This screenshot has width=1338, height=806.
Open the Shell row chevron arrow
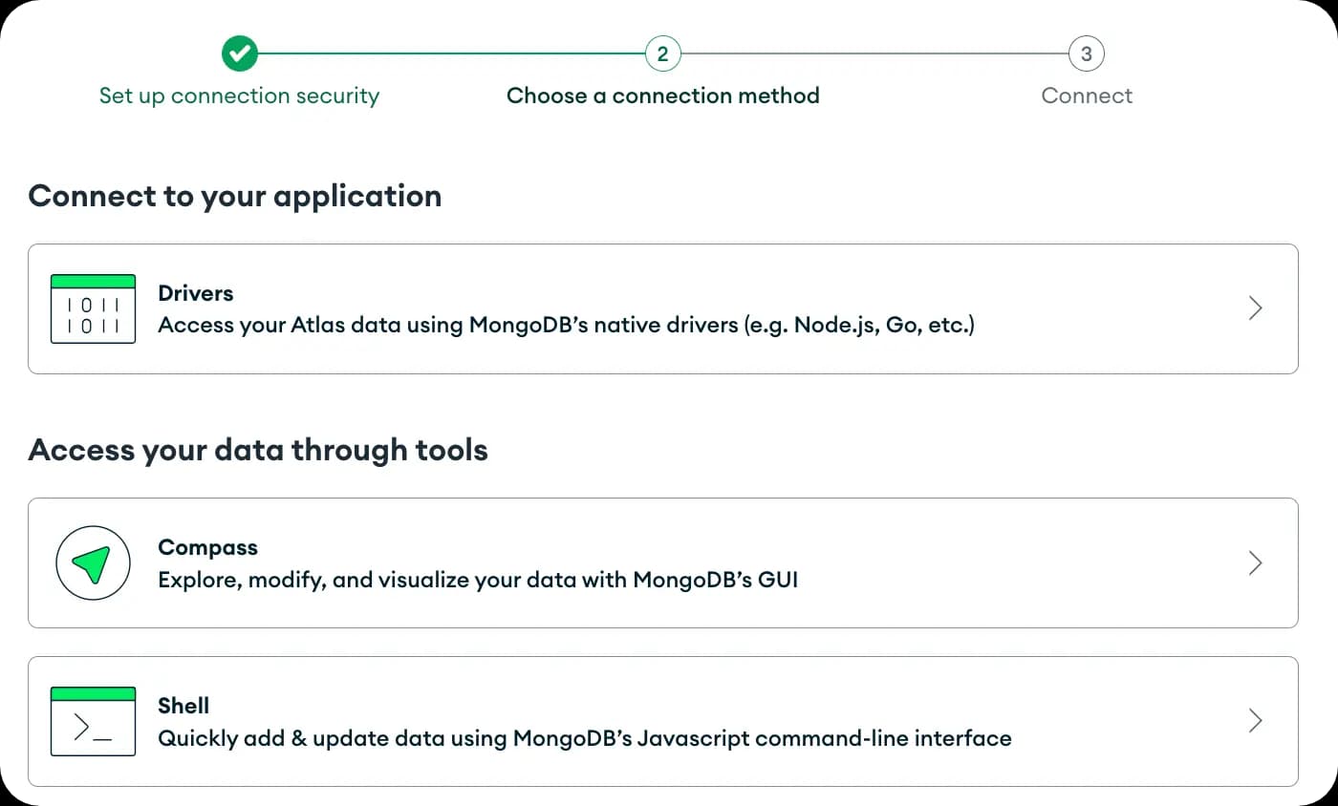(x=1256, y=721)
